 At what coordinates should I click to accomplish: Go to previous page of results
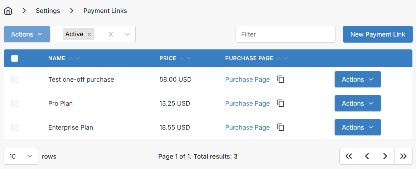(x=367, y=156)
